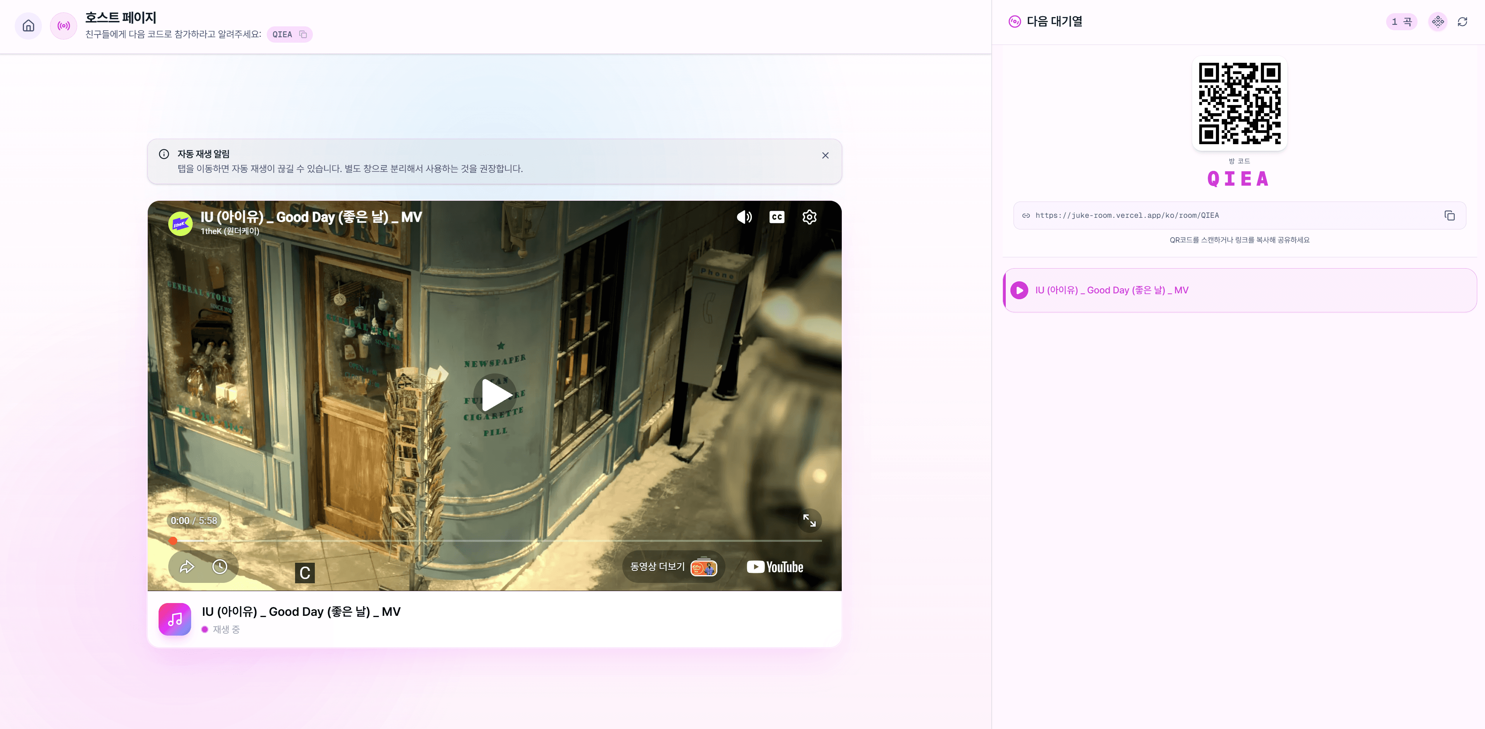This screenshot has height=729, width=1485.
Task: Click the 1 곡 count badge
Action: 1401,22
